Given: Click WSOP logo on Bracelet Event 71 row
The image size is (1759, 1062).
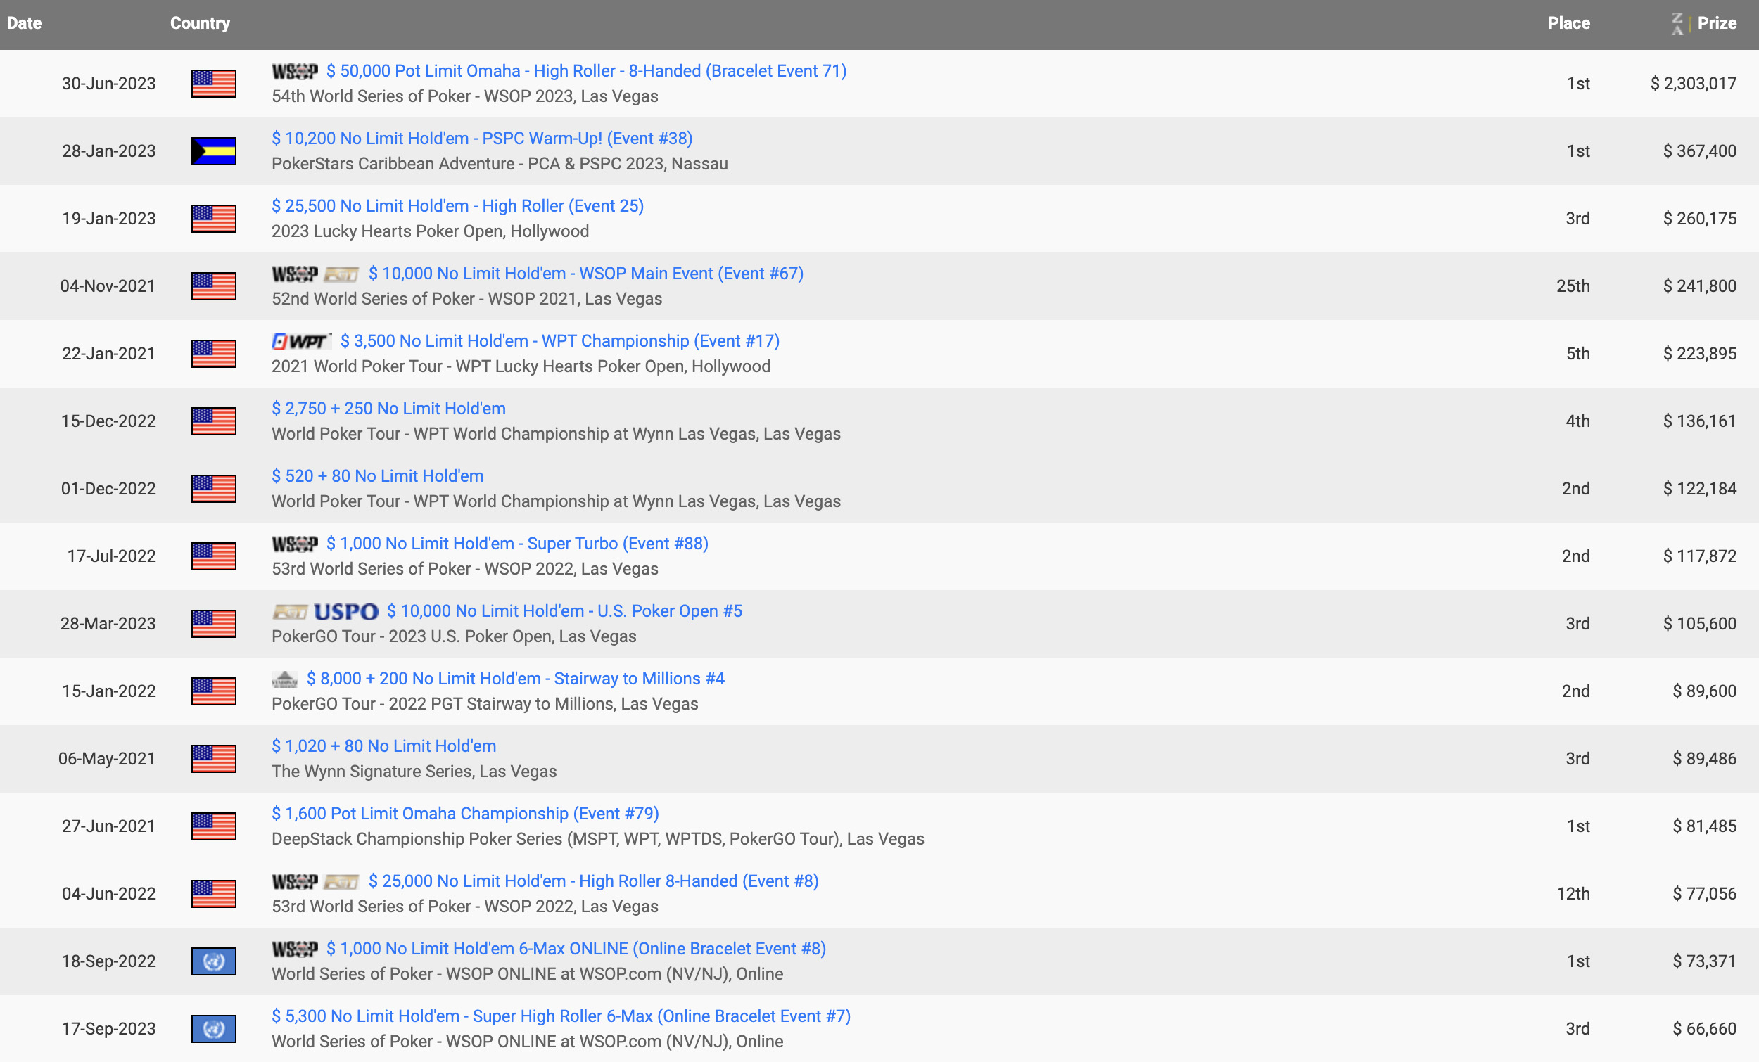Looking at the screenshot, I should (x=294, y=71).
